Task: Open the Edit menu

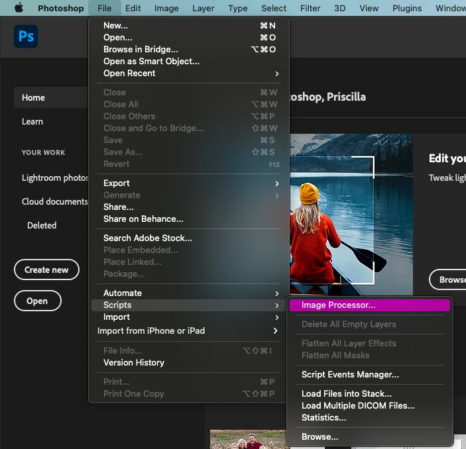Action: click(x=133, y=9)
